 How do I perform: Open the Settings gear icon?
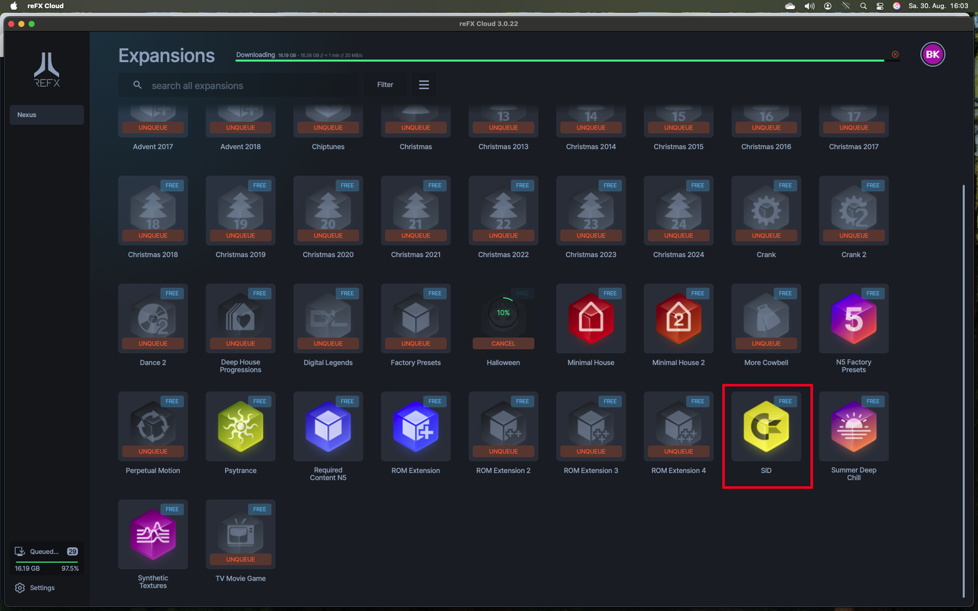tap(20, 588)
